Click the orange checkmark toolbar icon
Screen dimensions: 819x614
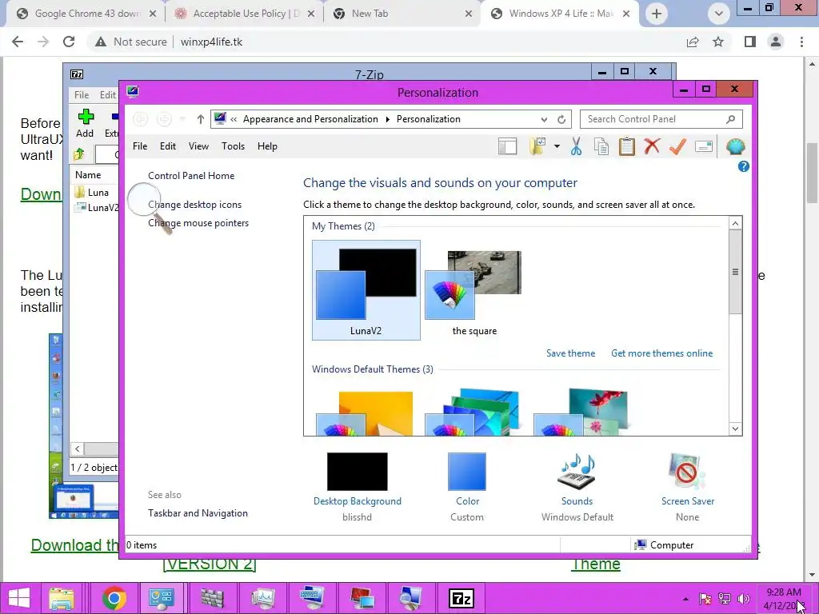click(x=677, y=147)
